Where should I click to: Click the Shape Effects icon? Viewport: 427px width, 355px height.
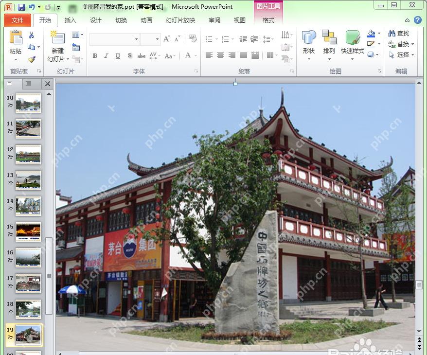tap(371, 54)
